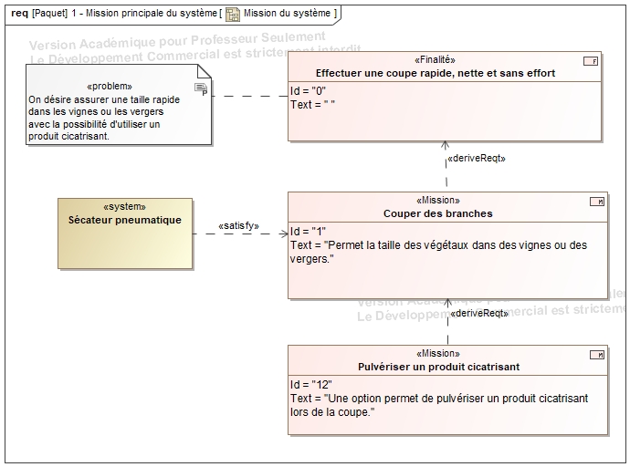
Task: Click «Mission» stereotype above Couper des branches
Action: pyautogui.click(x=438, y=200)
